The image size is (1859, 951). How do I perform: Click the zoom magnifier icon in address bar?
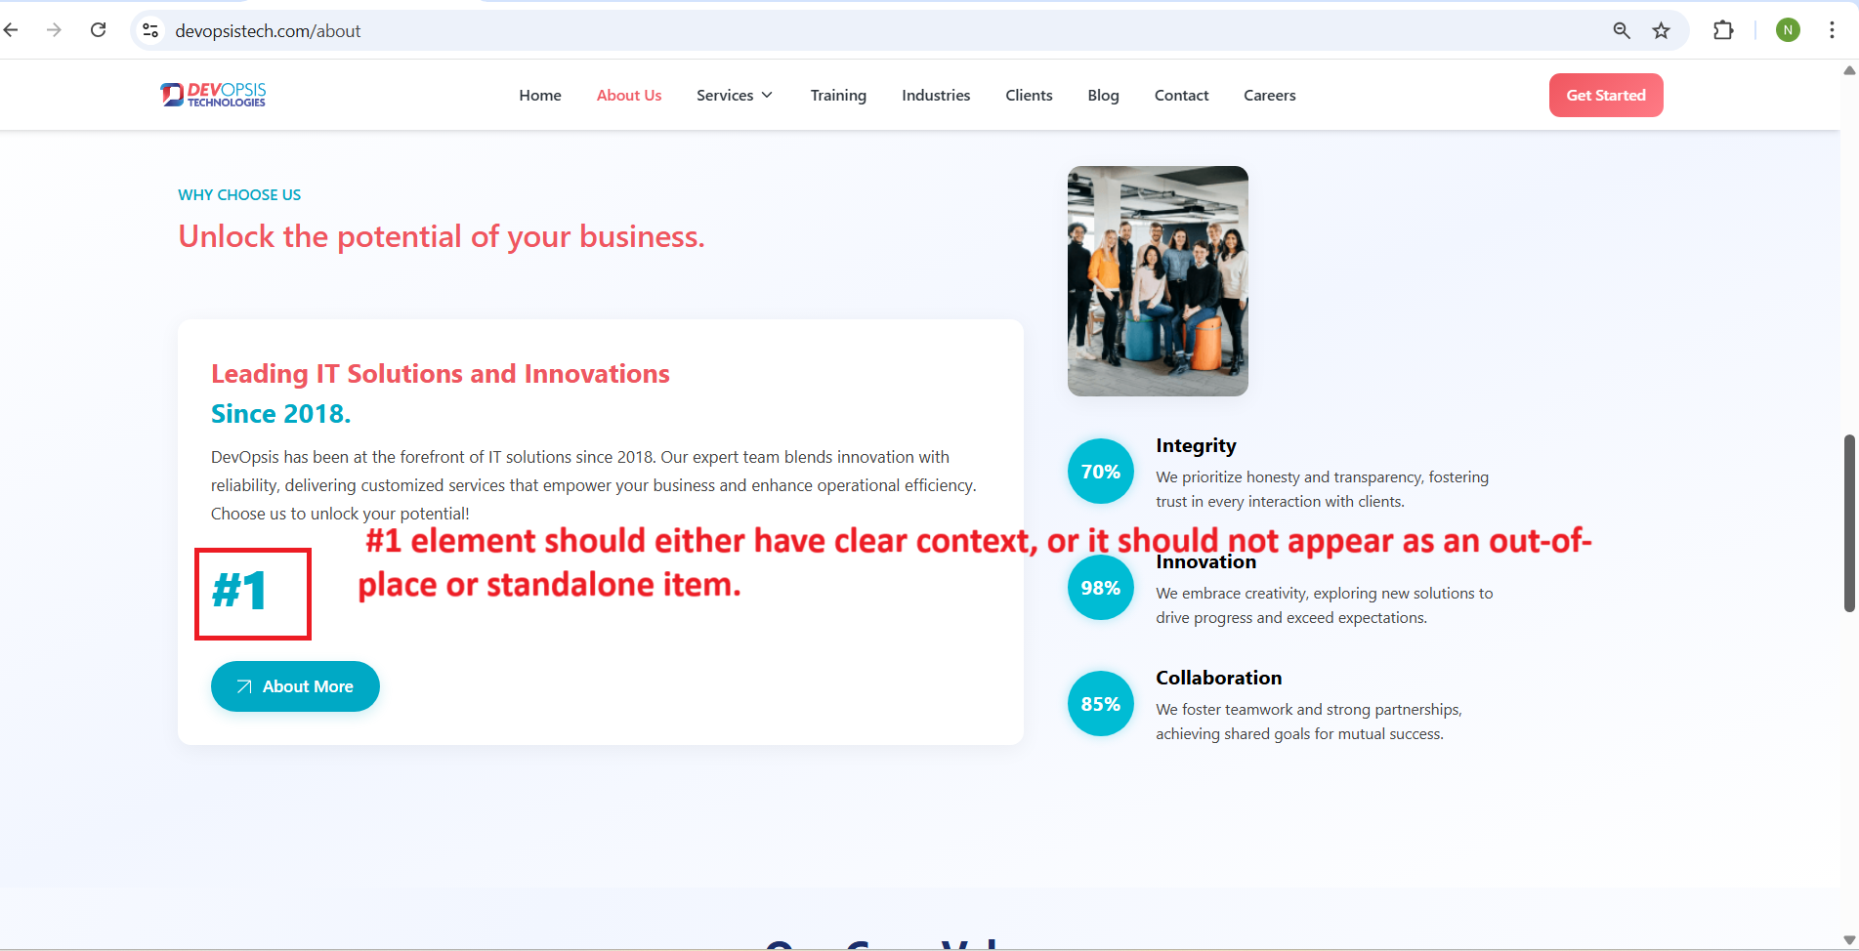[1621, 30]
